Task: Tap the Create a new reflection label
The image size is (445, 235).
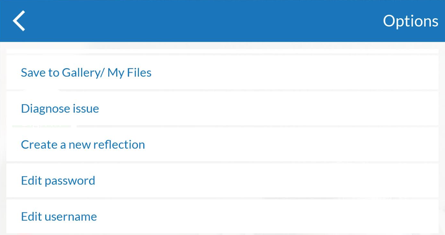Action: coord(83,145)
